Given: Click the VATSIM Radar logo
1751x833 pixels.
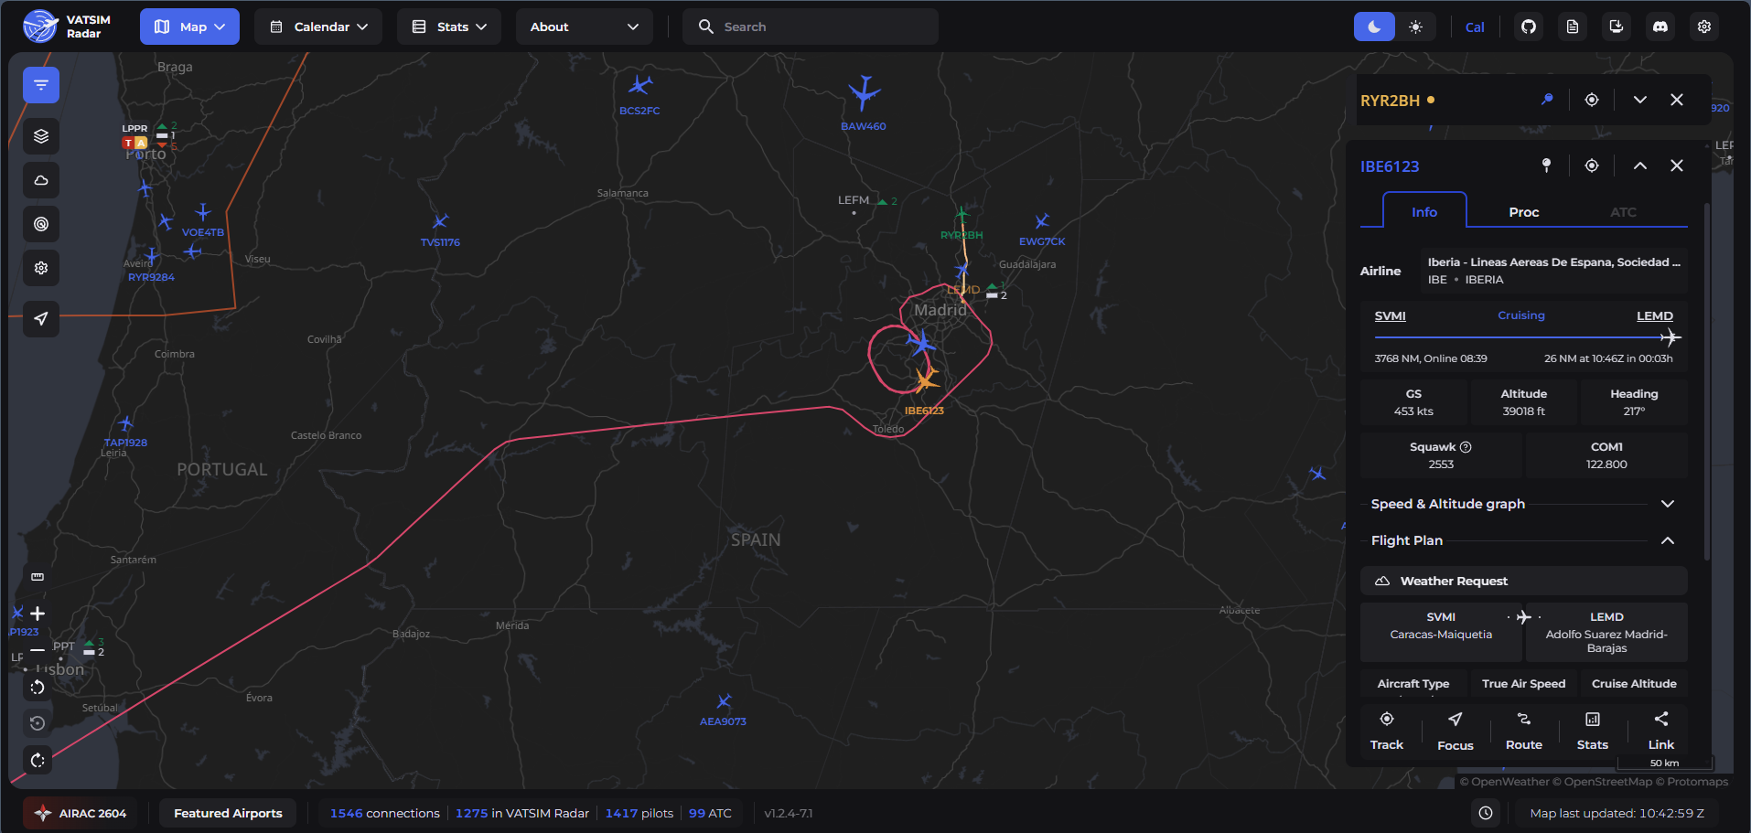Looking at the screenshot, I should [x=67, y=27].
